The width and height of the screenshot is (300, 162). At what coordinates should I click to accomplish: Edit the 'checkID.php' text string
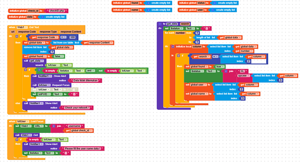(x=57, y=11)
